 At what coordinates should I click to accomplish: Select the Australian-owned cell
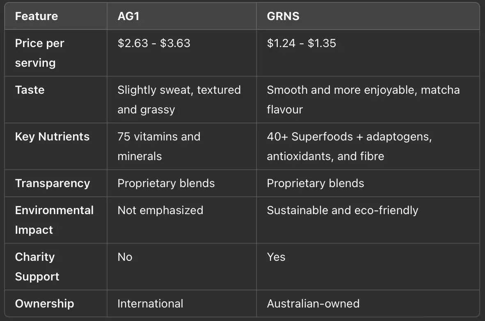313,304
